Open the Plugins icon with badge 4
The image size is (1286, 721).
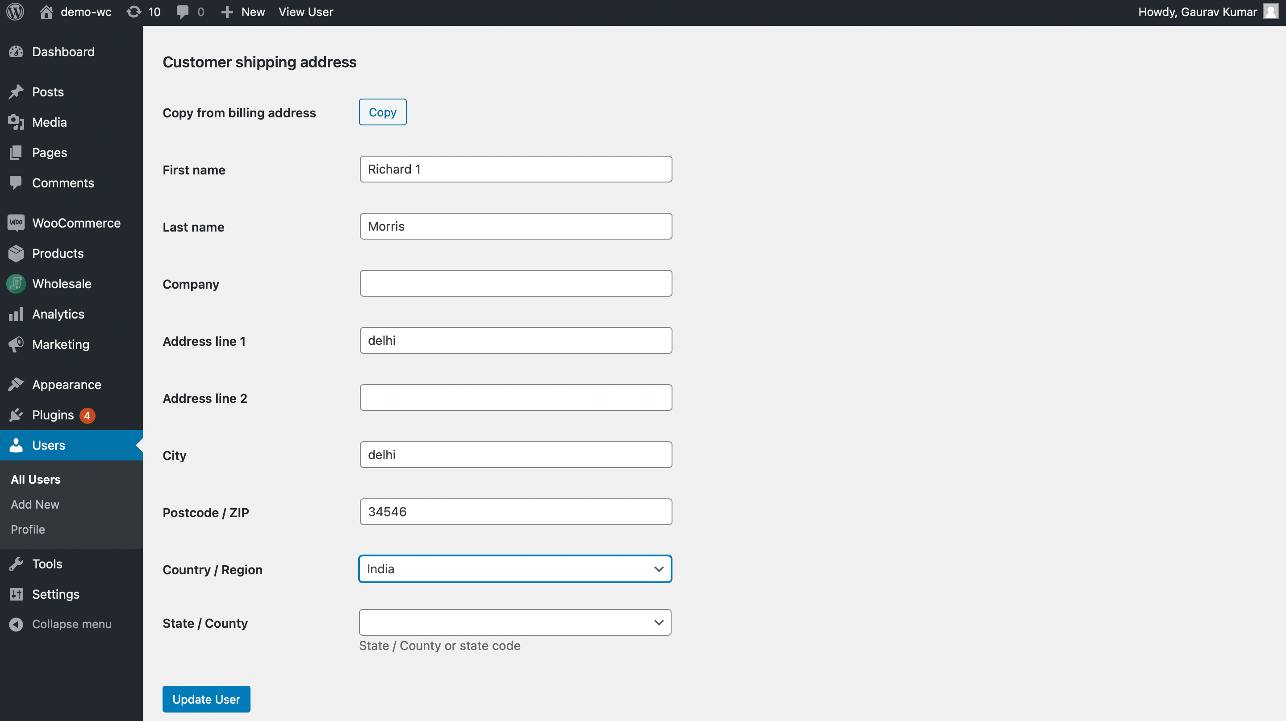[x=16, y=415]
